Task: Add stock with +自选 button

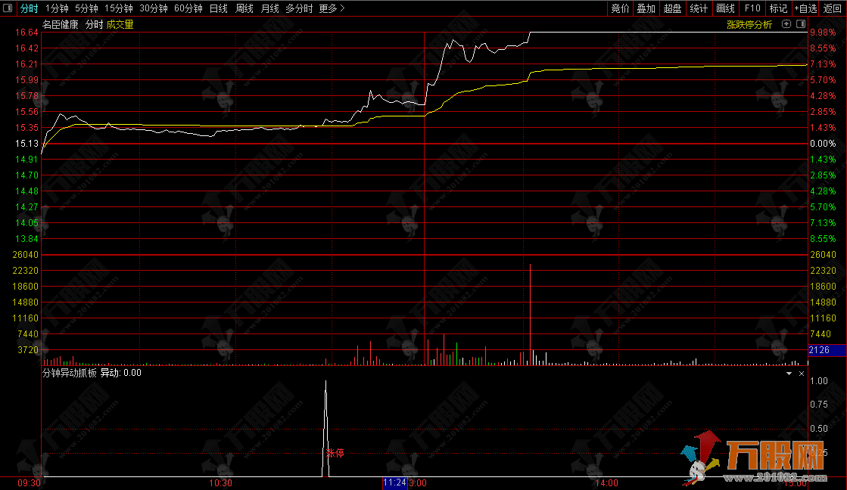Action: 805,8
